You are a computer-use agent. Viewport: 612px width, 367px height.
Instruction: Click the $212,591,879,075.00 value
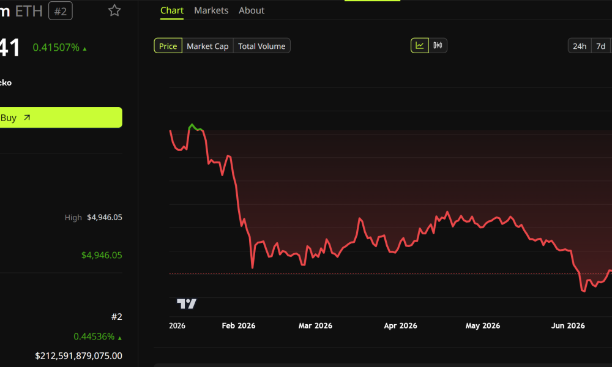point(78,356)
